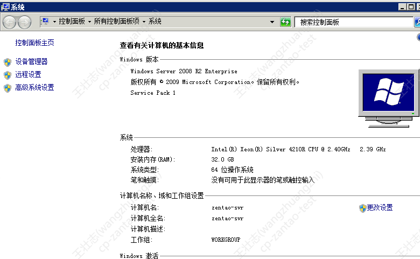The width and height of the screenshot is (420, 259).
Task: Click the heading 查看有关计算机的基本信息
Action: (162, 45)
